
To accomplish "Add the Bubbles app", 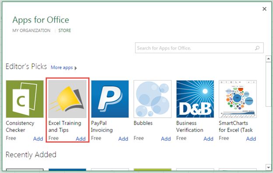I will click(x=166, y=139).
